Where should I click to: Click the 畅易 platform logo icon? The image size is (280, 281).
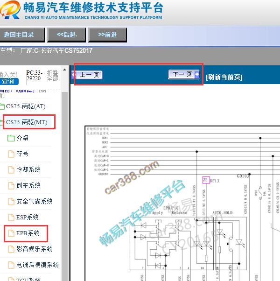[10, 11]
